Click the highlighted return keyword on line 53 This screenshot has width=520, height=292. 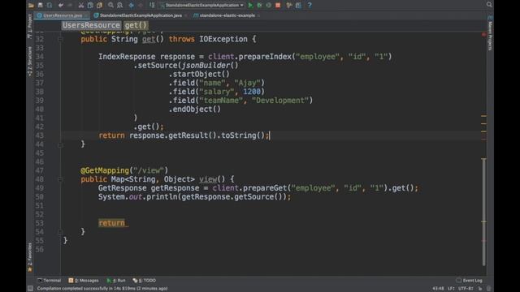111,223
